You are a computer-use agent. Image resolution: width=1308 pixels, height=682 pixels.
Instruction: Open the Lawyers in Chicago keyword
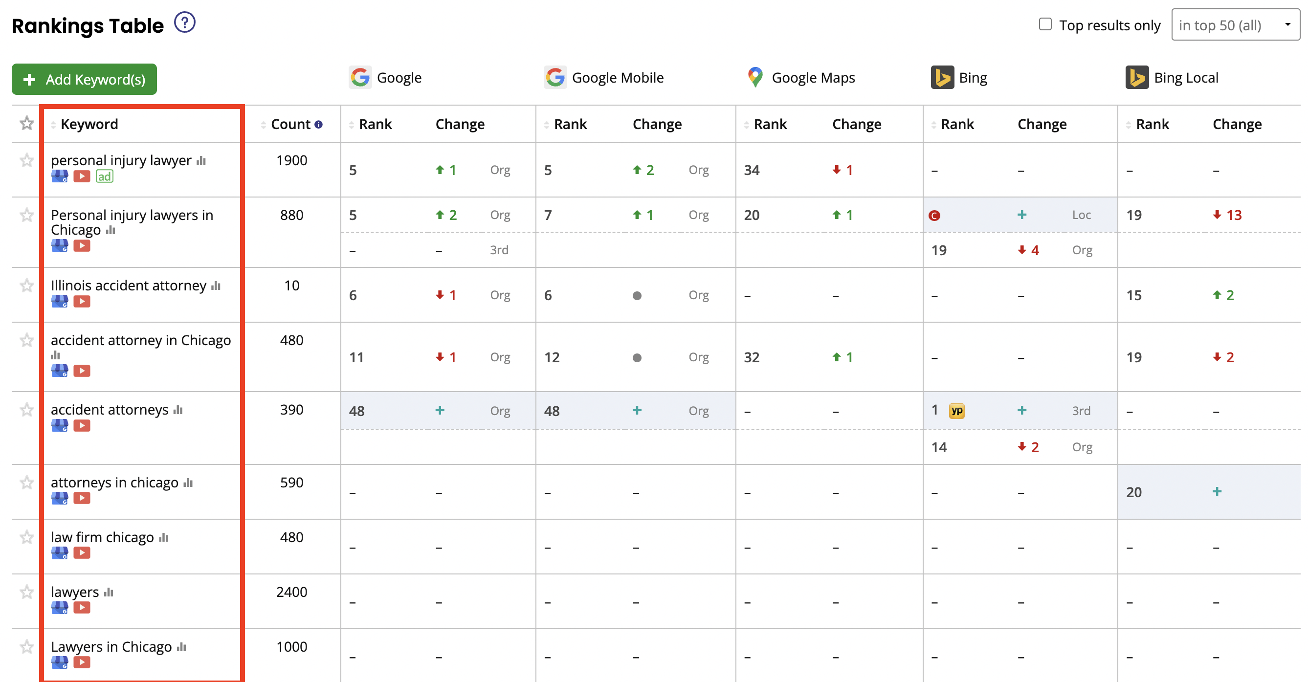click(111, 647)
